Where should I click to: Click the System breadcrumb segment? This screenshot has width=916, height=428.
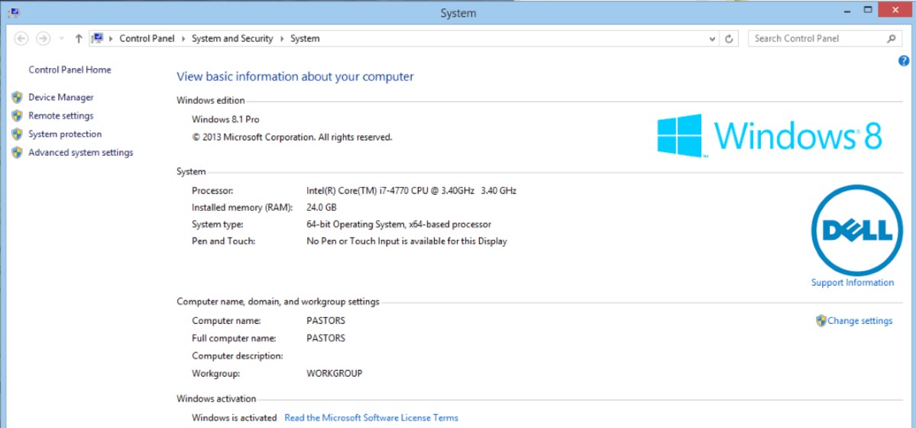305,38
